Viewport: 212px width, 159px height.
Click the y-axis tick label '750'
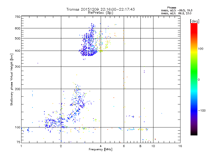tap(17, 17)
